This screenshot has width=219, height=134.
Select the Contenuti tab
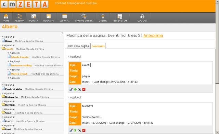click(98, 46)
